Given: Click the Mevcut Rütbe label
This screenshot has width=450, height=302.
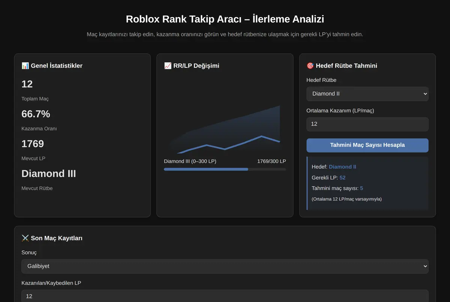Looking at the screenshot, I should click(x=37, y=188).
